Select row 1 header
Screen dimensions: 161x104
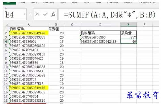coord(6,29)
